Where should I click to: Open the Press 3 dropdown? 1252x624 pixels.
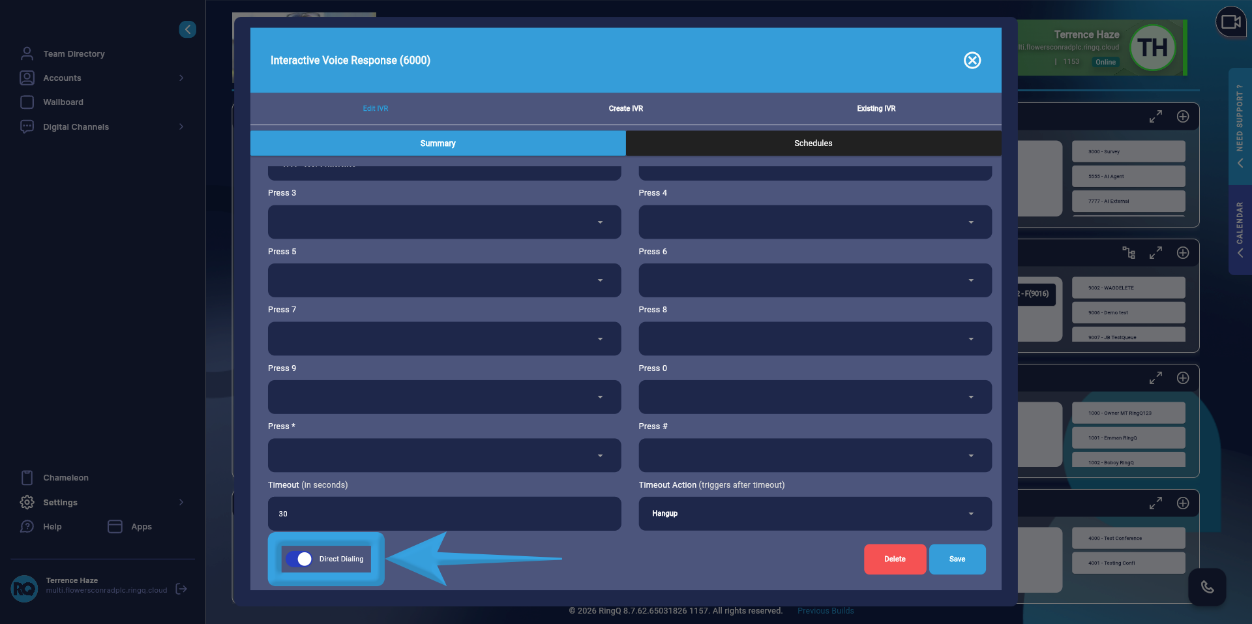pos(444,222)
